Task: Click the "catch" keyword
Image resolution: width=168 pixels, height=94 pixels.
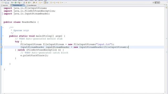Action: click(x=21, y=50)
